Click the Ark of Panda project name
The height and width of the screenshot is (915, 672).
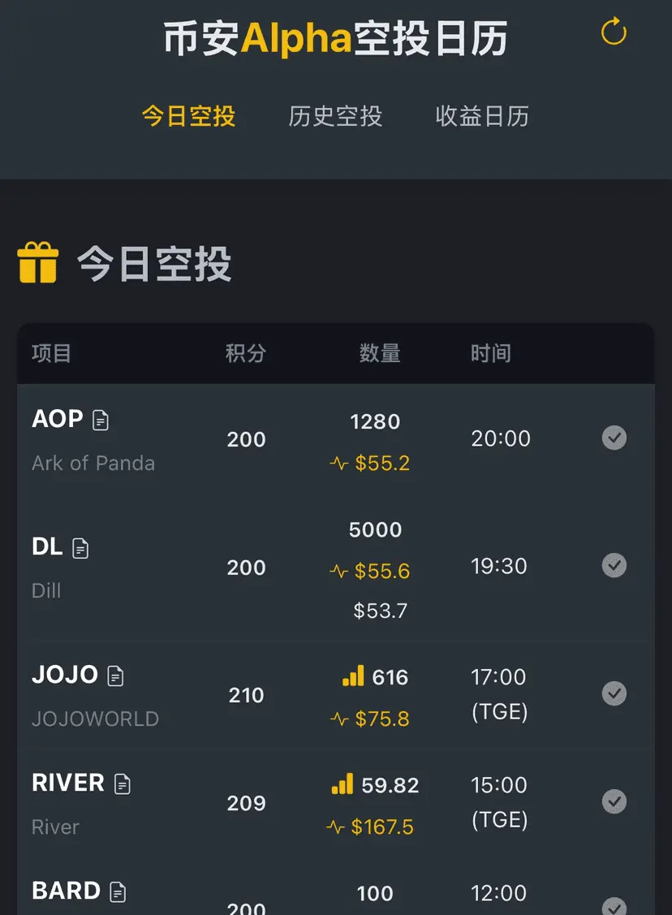point(93,464)
